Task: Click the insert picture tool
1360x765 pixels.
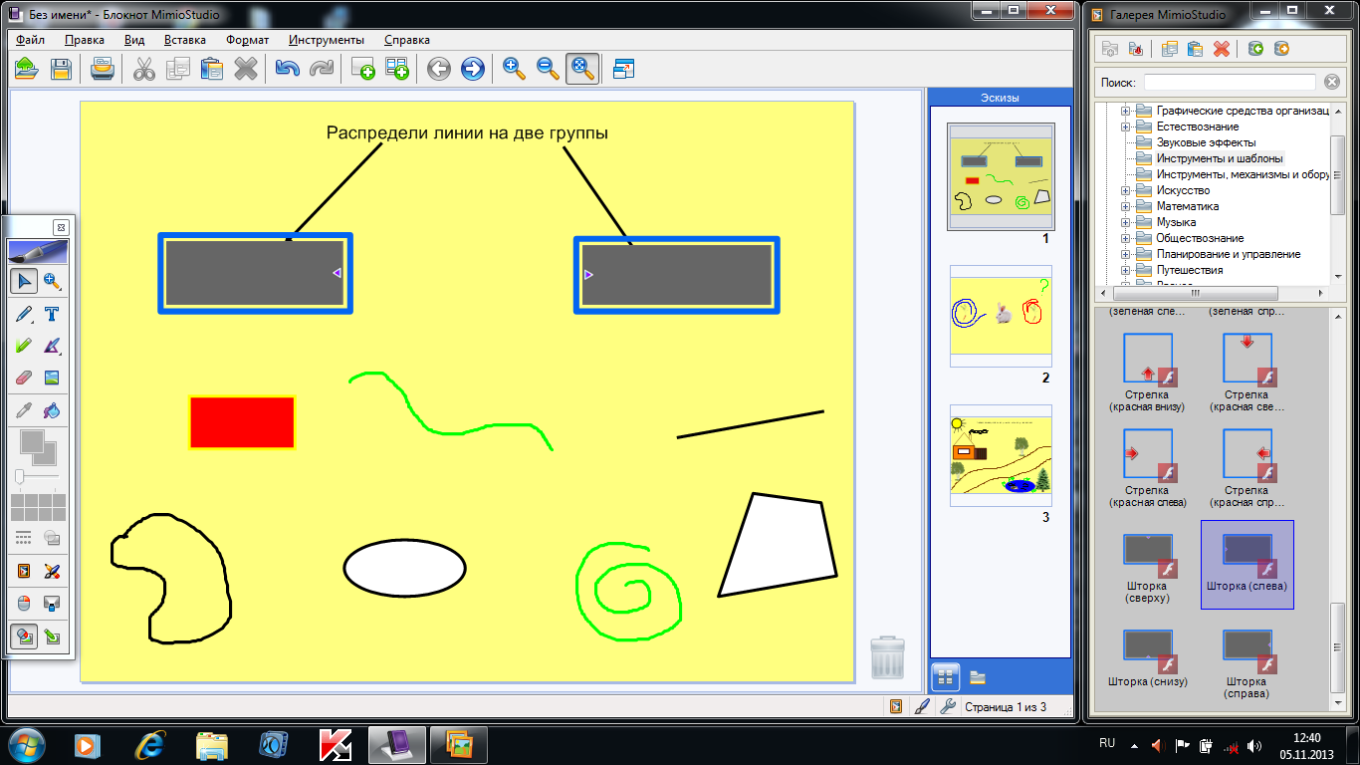Action: coord(52,378)
